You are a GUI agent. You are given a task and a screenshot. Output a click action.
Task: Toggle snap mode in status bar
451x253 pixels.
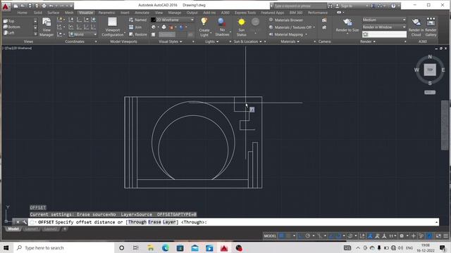point(289,236)
